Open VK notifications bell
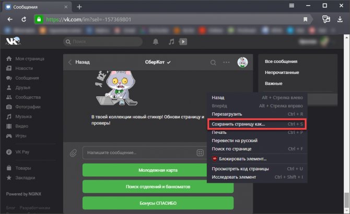 coord(156,42)
